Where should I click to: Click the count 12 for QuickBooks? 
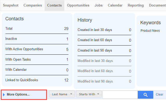66,80
